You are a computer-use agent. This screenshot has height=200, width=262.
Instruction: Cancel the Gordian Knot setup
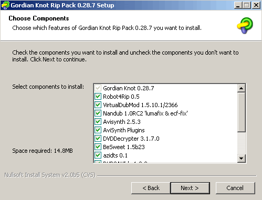(x=235, y=188)
